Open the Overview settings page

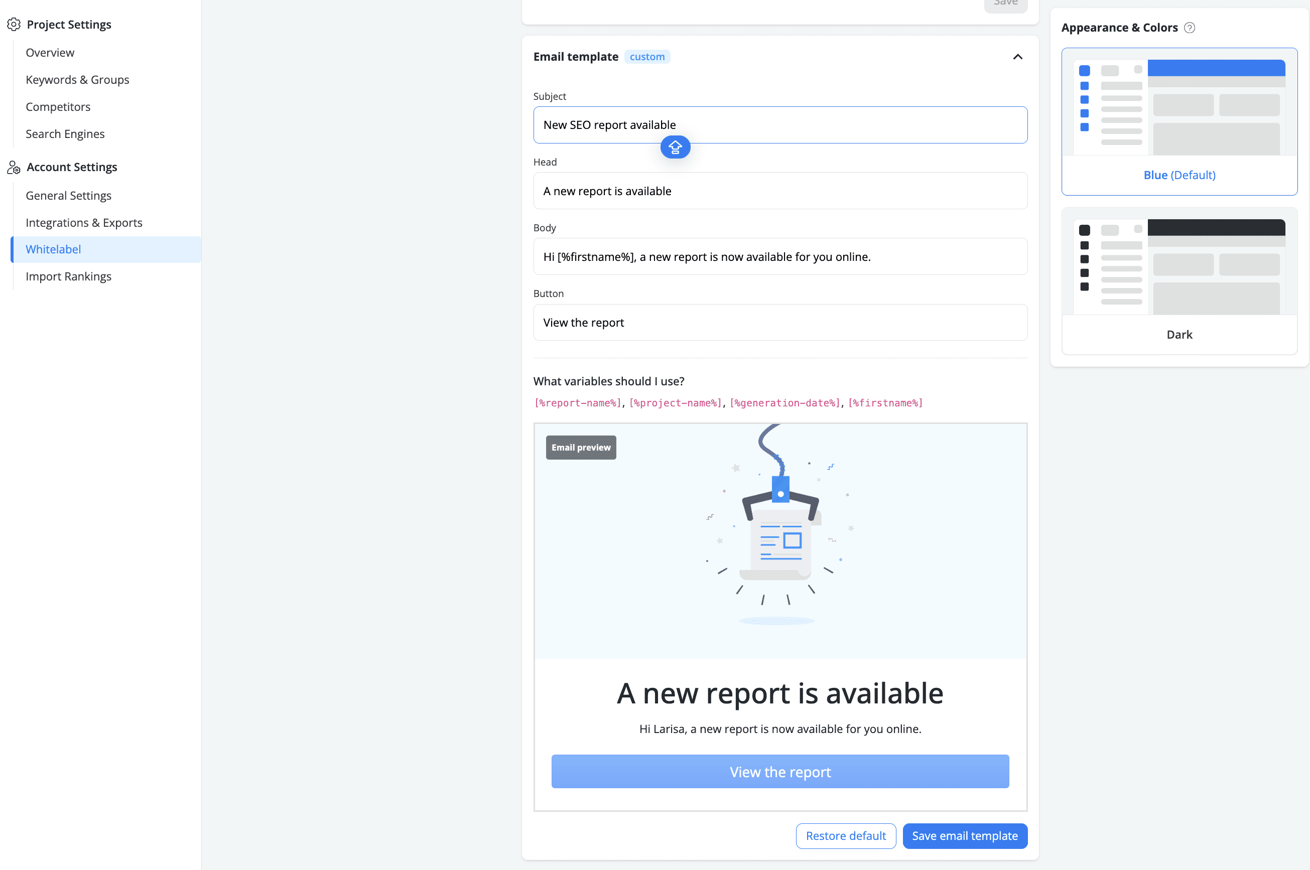pos(50,52)
